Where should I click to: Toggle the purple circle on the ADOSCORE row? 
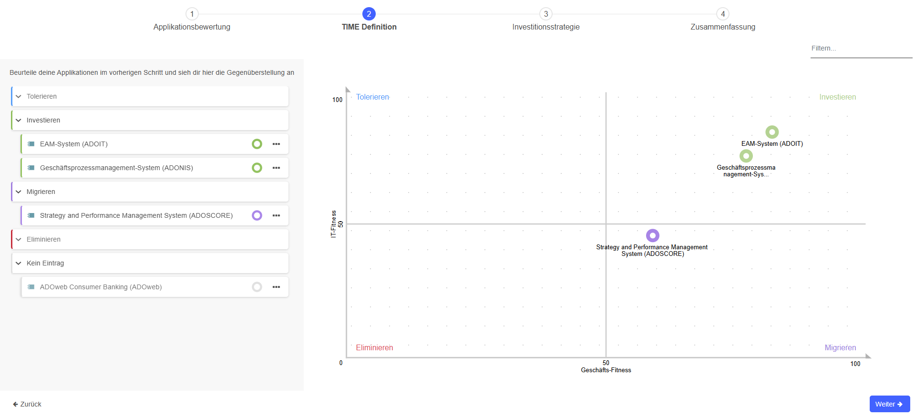[x=257, y=215]
